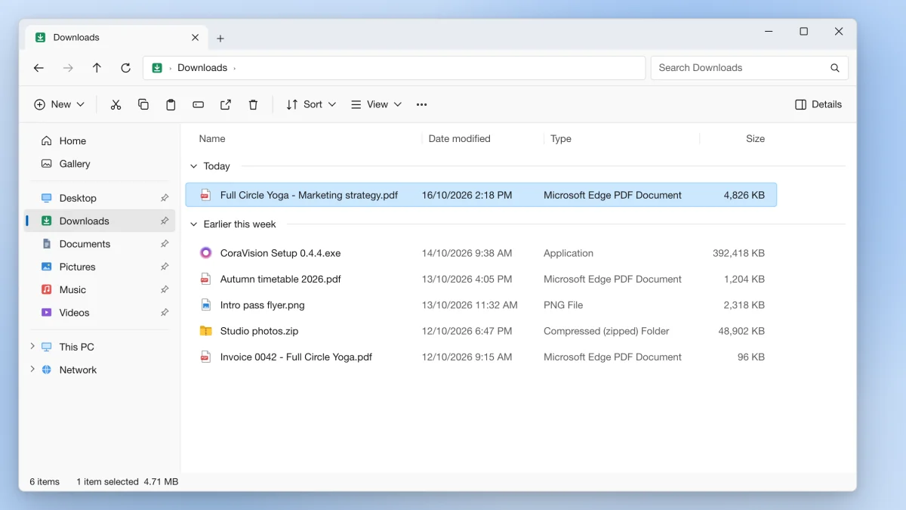
Task: Click the 14/10/2026 9:38 AM date
Action: click(x=467, y=253)
